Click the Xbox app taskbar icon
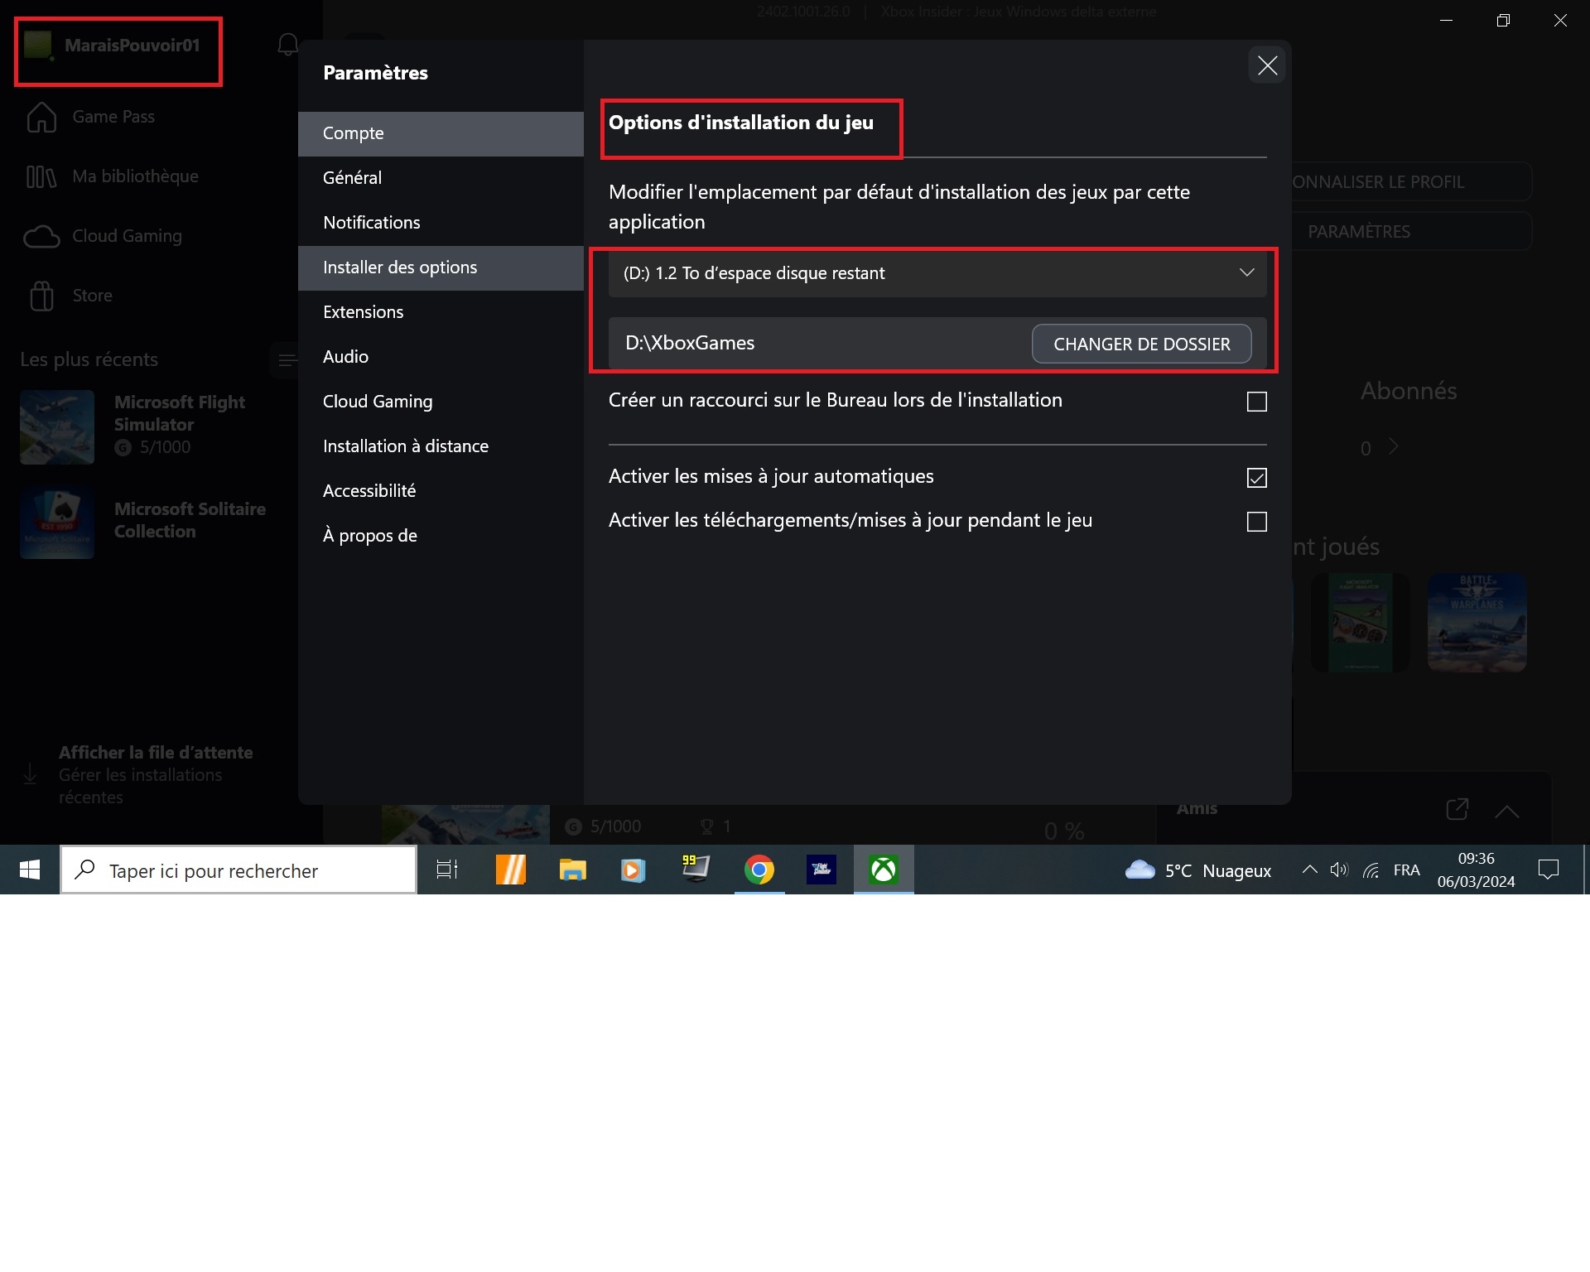The height and width of the screenshot is (1272, 1590). click(x=883, y=870)
